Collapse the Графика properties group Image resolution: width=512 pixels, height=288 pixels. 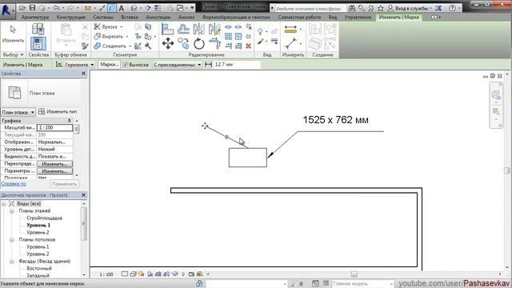pos(70,121)
